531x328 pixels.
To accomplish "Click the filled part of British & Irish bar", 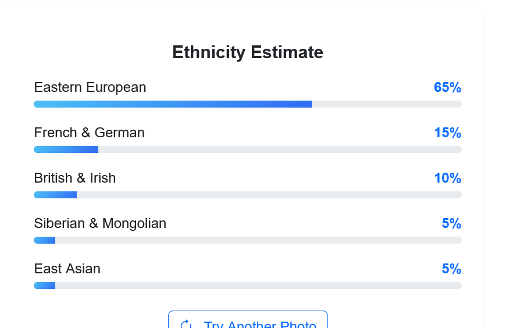I will tap(55, 195).
